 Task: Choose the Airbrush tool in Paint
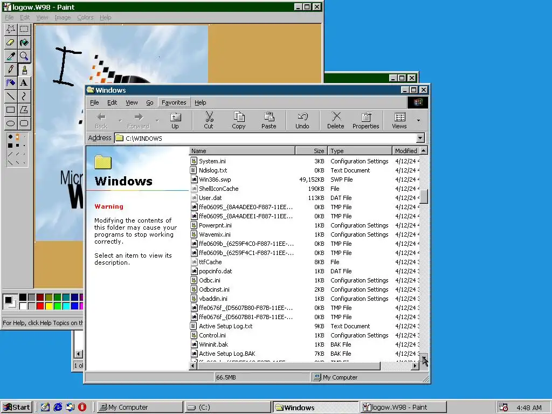coord(11,82)
